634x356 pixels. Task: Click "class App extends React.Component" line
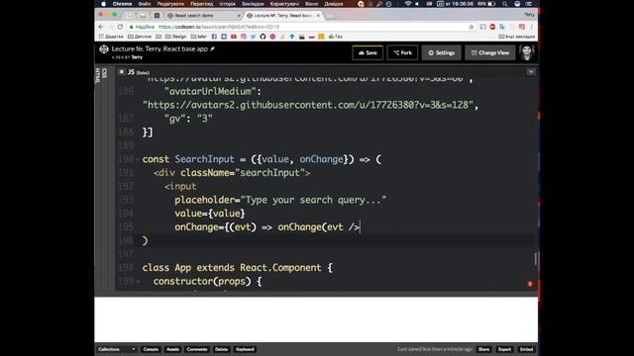tap(238, 268)
